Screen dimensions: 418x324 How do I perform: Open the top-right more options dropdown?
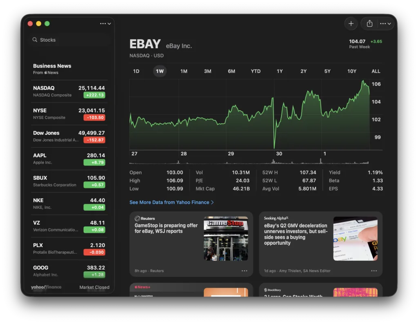tap(385, 24)
